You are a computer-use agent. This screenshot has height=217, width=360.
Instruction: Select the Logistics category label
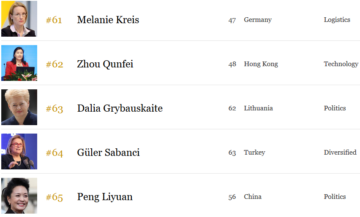337,20
